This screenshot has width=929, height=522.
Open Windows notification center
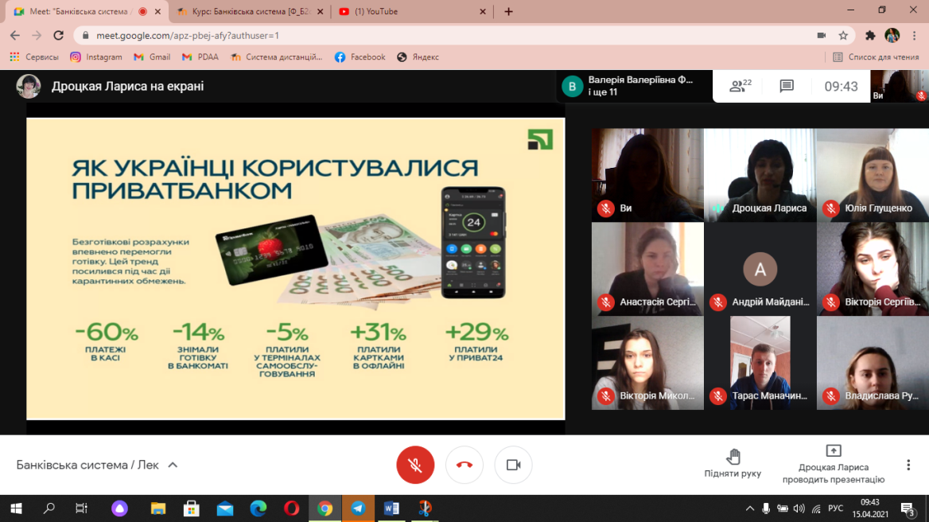click(908, 508)
